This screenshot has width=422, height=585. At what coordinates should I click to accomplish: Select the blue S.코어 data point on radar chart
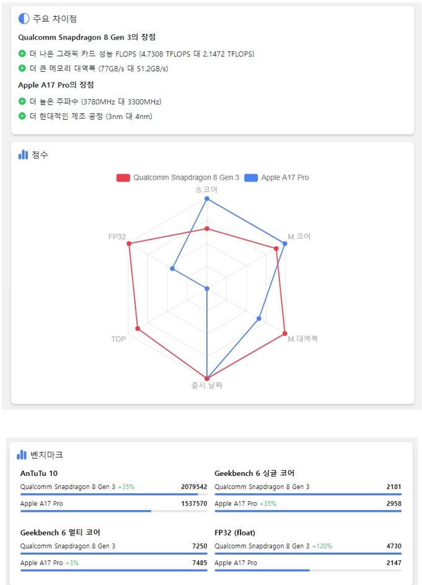207,199
